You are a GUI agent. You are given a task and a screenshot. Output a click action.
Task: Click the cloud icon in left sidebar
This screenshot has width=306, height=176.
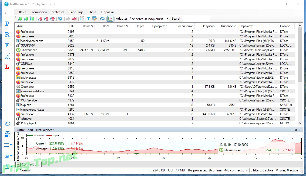7,124
